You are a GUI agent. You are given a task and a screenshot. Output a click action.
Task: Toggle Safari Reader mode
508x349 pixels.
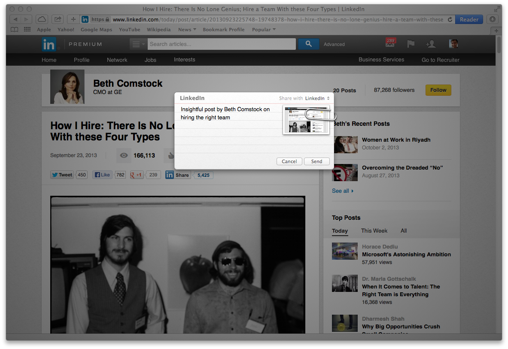click(469, 19)
